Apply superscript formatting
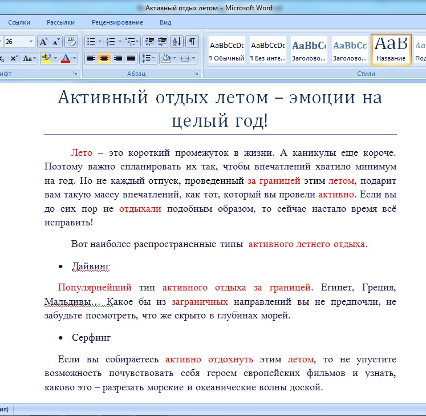This screenshot has height=416, width=426. (14, 58)
